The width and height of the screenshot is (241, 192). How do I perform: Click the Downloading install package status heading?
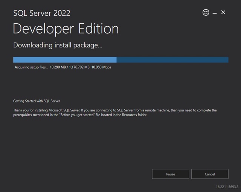58,45
